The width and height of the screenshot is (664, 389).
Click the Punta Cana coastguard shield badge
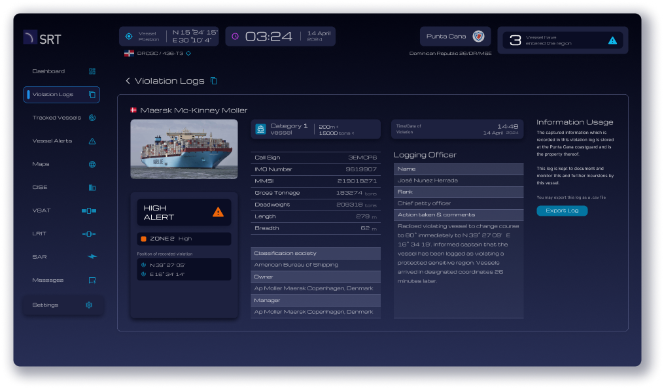click(x=478, y=37)
